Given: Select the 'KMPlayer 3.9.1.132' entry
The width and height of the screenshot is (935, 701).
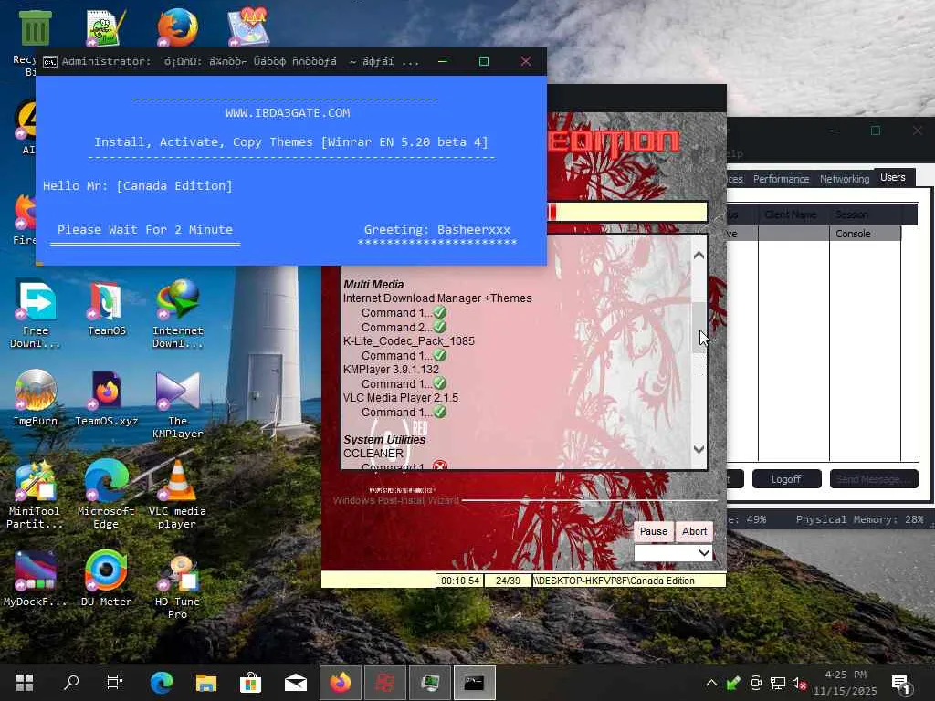Looking at the screenshot, I should coord(391,369).
